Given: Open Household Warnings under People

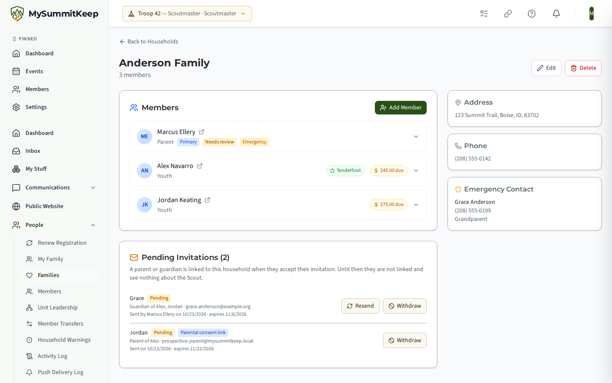Looking at the screenshot, I should point(61,340).
